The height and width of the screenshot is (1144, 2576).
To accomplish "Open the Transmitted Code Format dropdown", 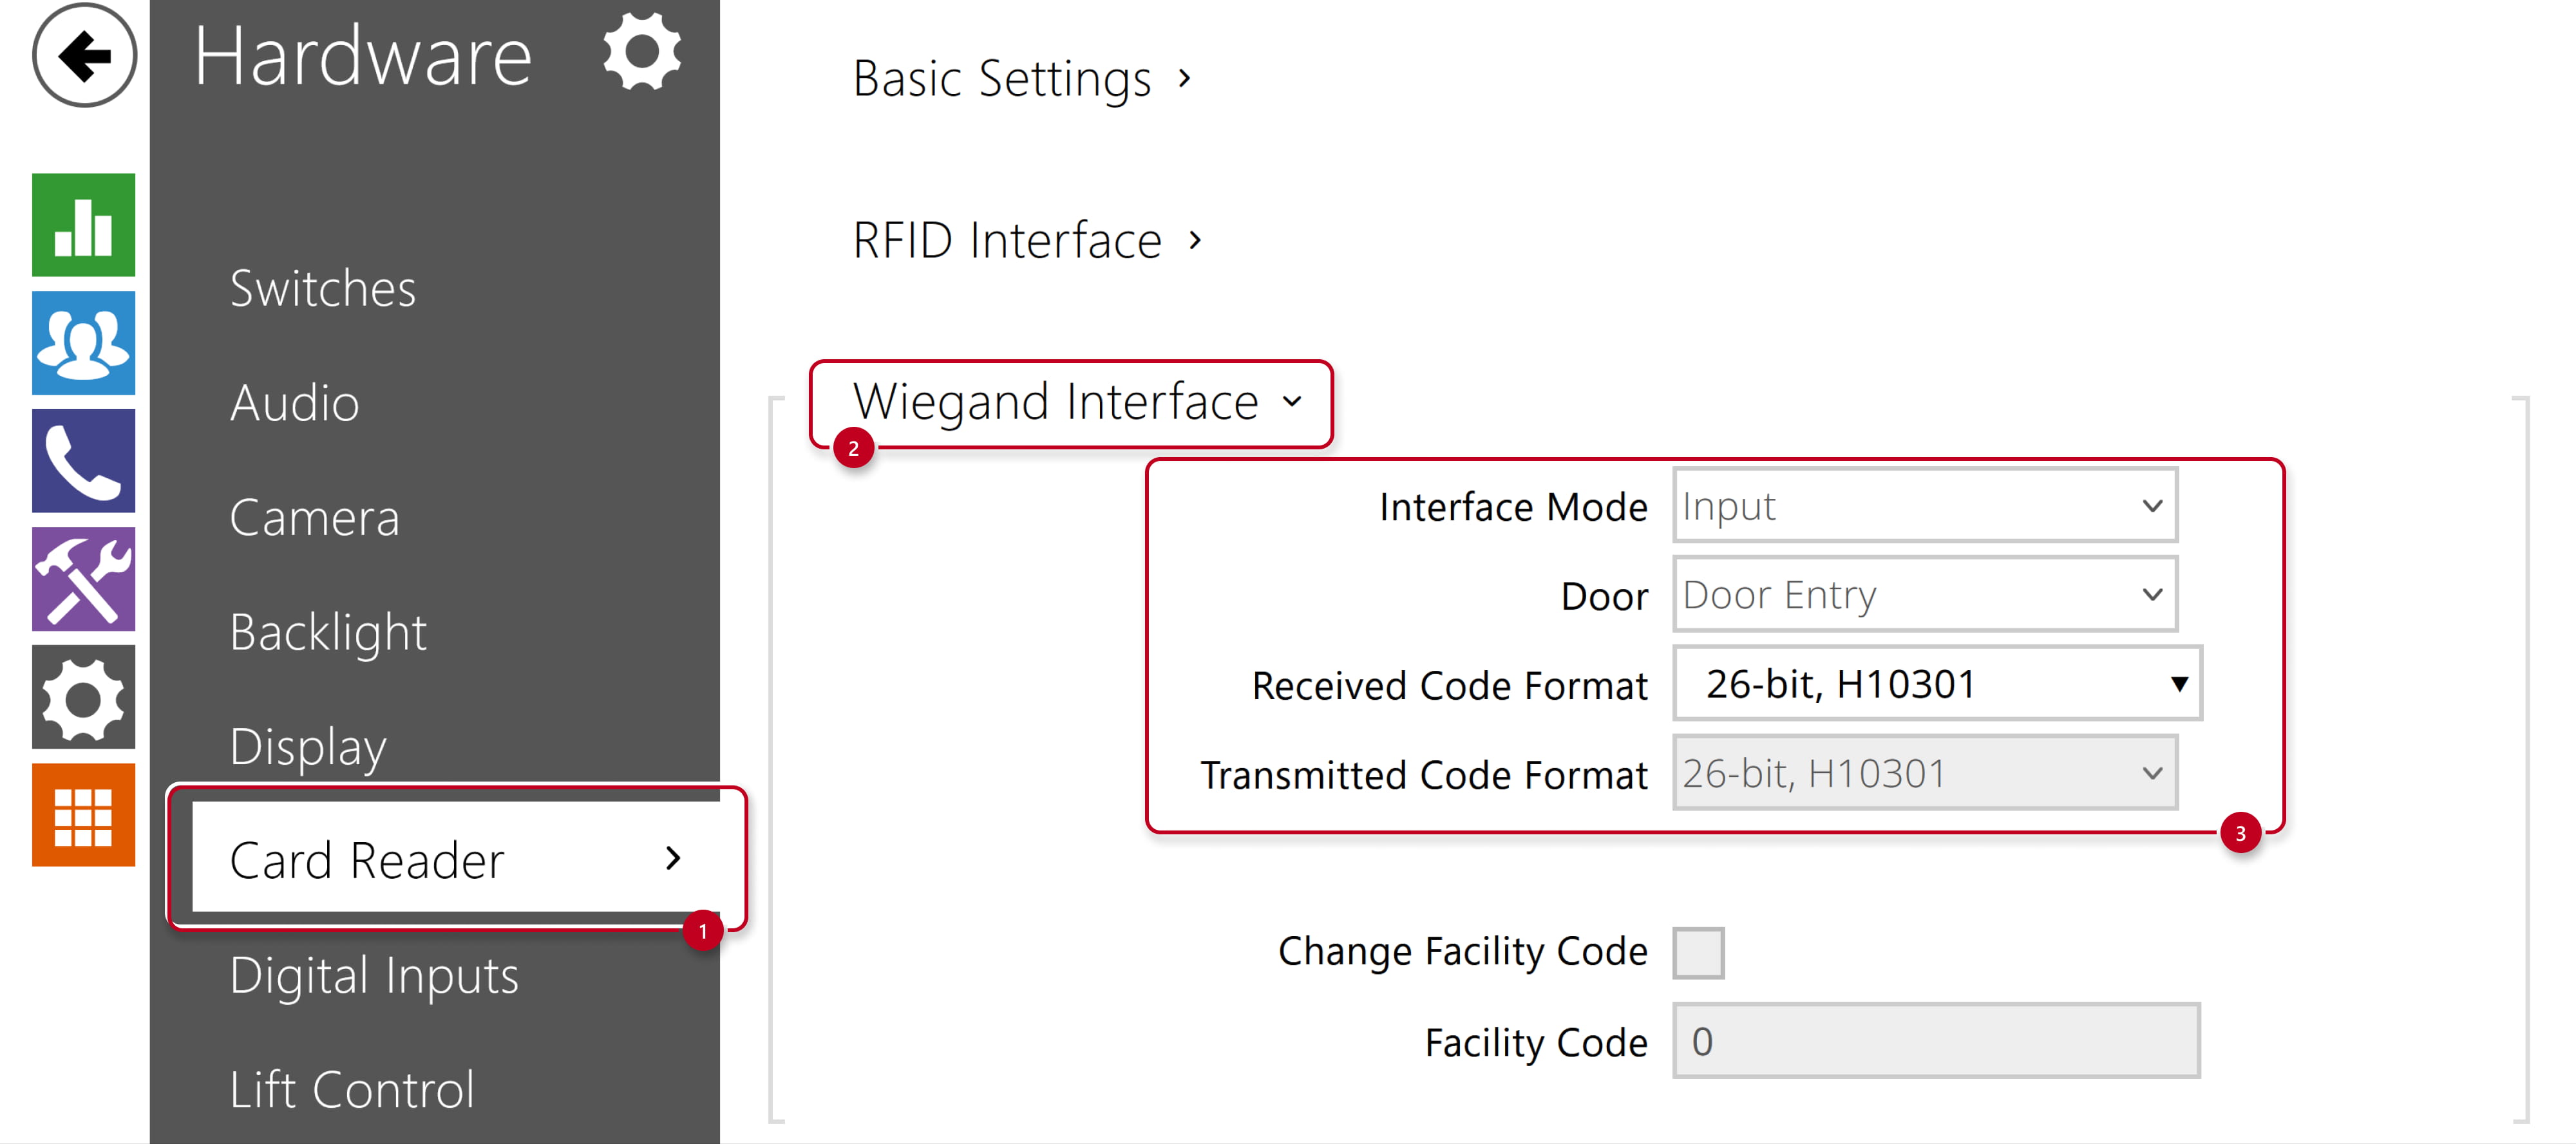I will coord(1925,773).
